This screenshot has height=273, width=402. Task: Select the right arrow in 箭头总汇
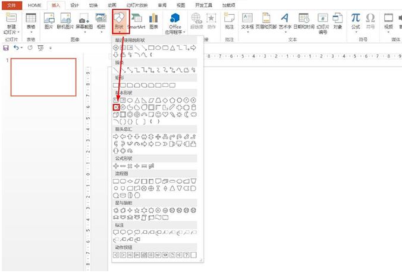coord(116,136)
